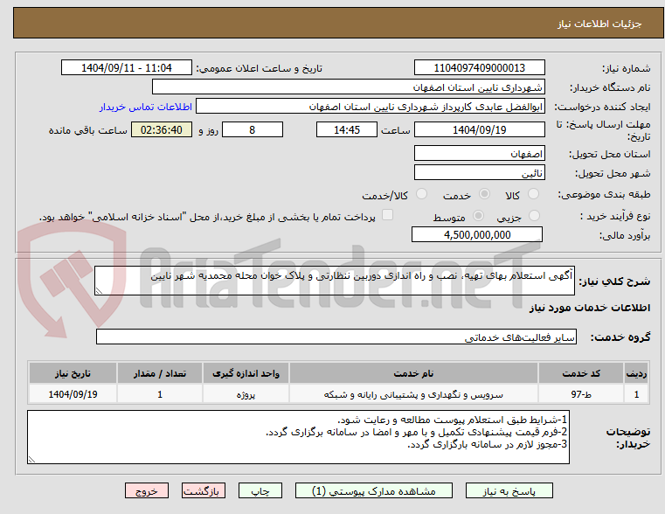Select the کالا radio button
The height and width of the screenshot is (514, 665).
[x=533, y=194]
